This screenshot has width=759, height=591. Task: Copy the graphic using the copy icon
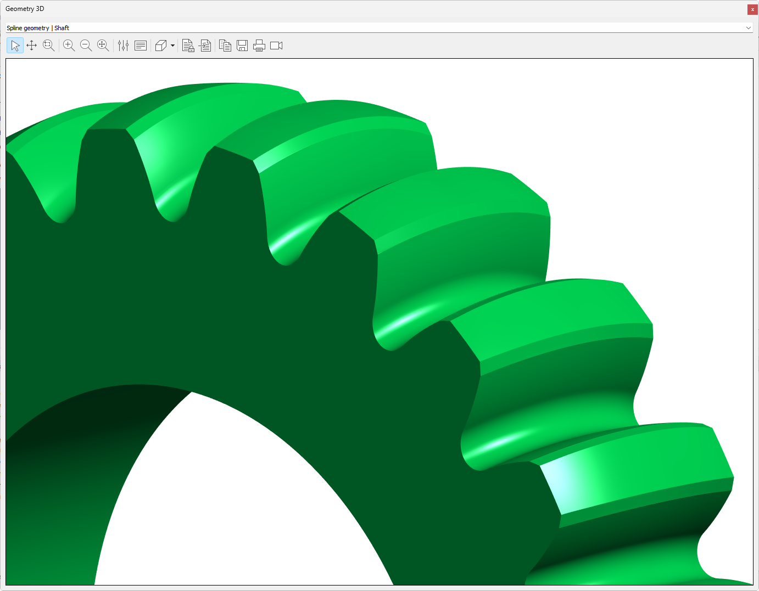point(225,46)
